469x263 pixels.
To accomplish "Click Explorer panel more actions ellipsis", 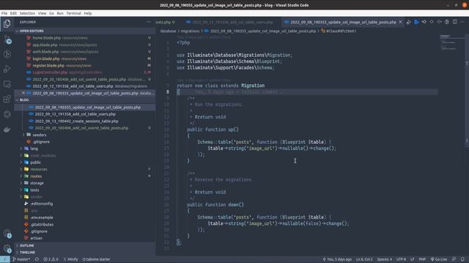I will (149, 22).
